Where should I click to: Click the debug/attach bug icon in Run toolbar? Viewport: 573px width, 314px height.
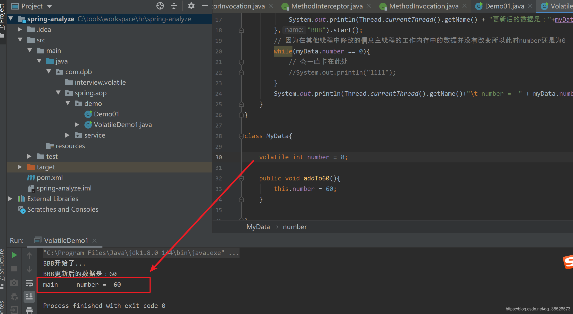[x=14, y=297]
